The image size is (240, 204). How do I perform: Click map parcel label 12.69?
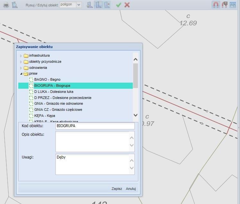click(x=188, y=23)
